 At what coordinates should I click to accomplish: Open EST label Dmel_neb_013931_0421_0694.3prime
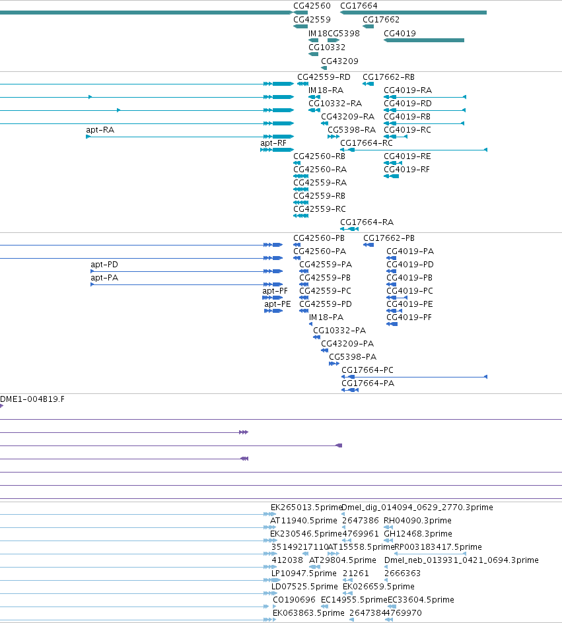[462, 560]
